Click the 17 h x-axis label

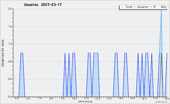tap(155, 98)
